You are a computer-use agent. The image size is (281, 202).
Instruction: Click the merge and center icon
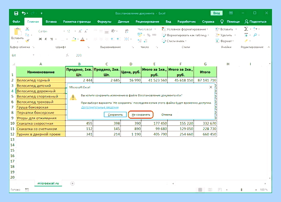tap(126, 39)
